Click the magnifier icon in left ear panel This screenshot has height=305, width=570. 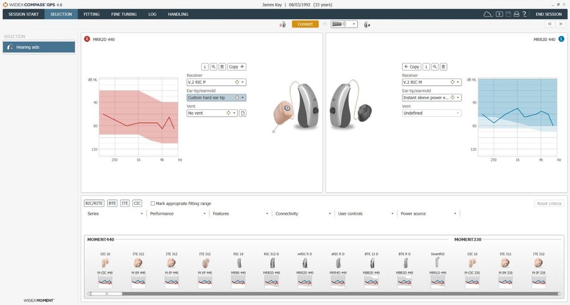click(435, 67)
